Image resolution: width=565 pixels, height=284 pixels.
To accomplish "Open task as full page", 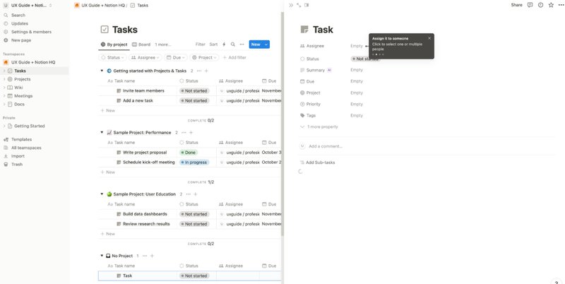I will (299, 5).
